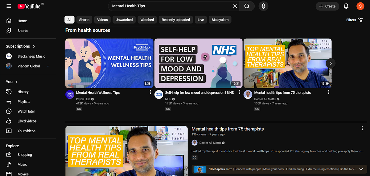370x176 pixels.
Task: Open Viagem Global subscription
Action: 28,66
